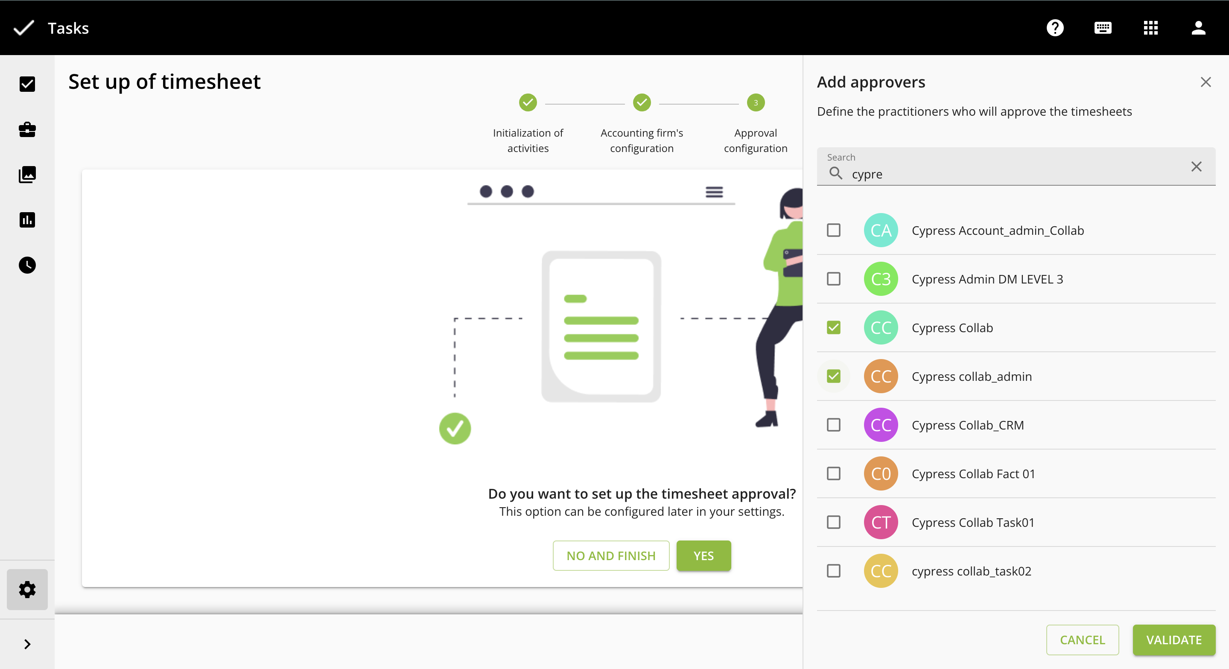Clear the approver search text
This screenshot has height=669, width=1229.
pyautogui.click(x=1196, y=167)
